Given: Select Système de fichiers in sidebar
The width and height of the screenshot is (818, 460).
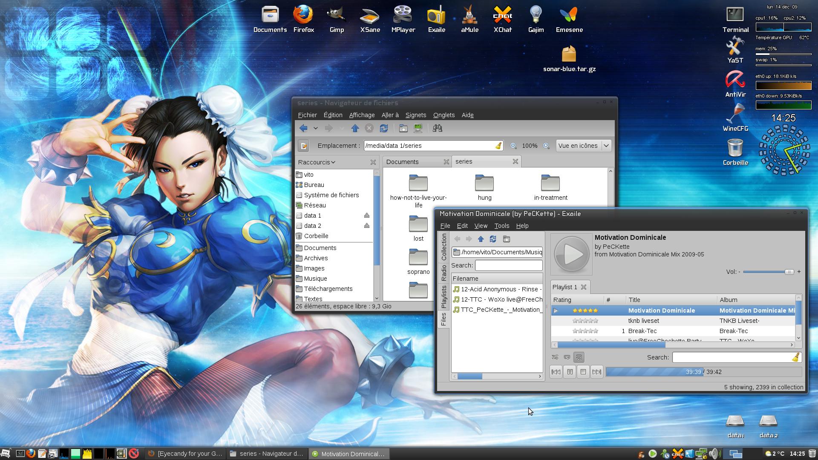Looking at the screenshot, I should pos(331,195).
